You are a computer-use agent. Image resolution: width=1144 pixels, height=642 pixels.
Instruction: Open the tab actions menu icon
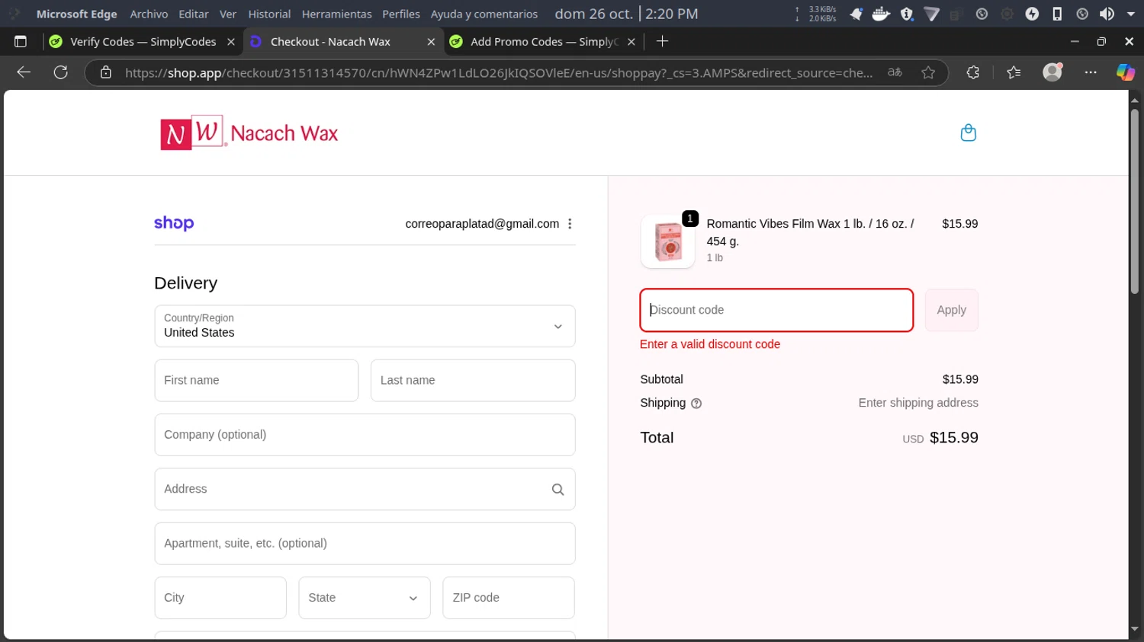tap(21, 42)
